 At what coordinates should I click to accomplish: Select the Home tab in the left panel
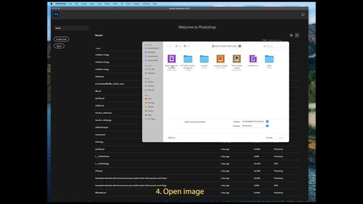(71, 28)
